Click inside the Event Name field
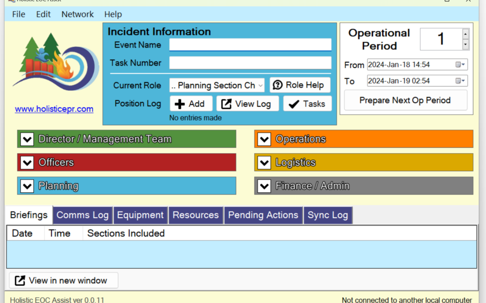This screenshot has width=486, height=303. [250, 44]
